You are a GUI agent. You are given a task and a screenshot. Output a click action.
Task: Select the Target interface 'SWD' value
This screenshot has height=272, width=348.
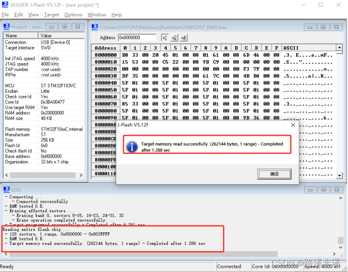pos(46,48)
